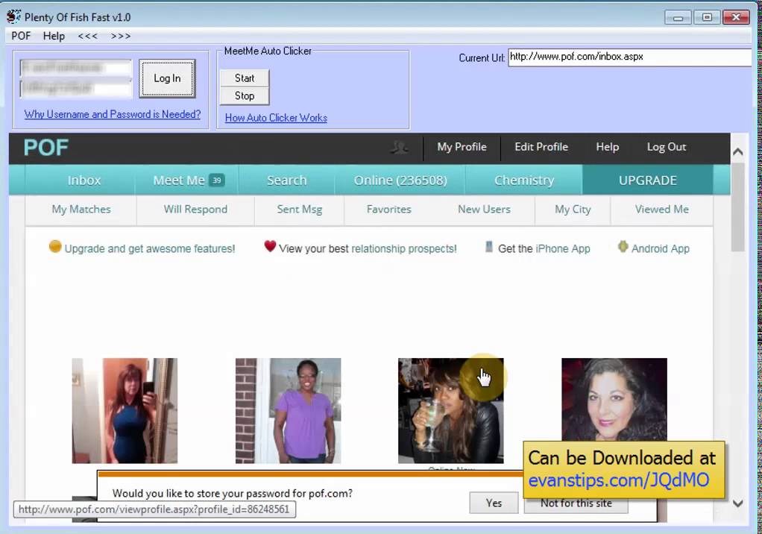Close the Plenty Of Fish Fast window

[x=736, y=17]
